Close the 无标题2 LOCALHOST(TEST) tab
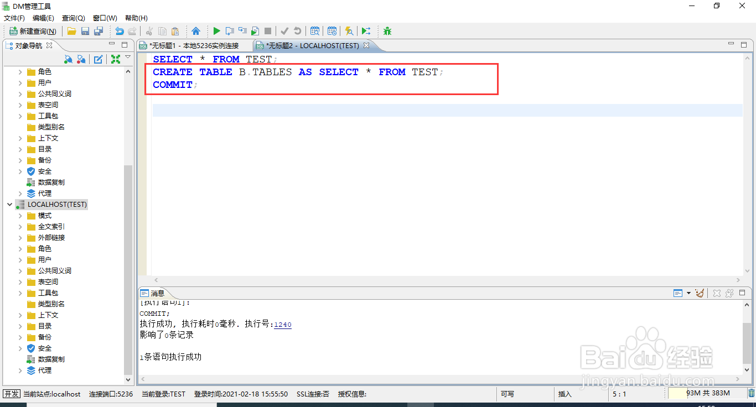This screenshot has height=407, width=756. (366, 45)
